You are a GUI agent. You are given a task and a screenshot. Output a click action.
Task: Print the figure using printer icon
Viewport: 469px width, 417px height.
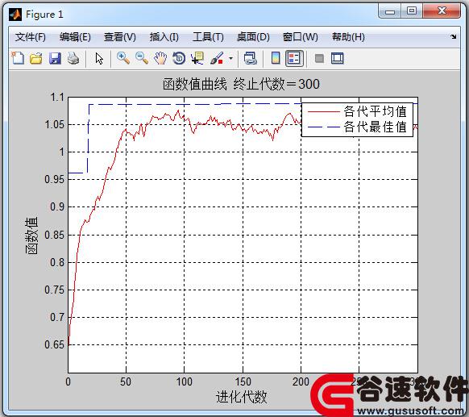click(73, 58)
